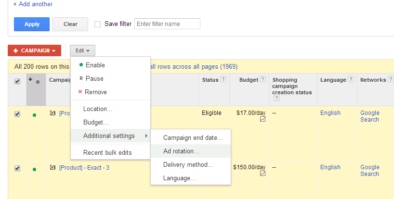Viewport: 394px width, 199px height.
Task: Click the Budget column help icon
Action: pyautogui.click(x=263, y=80)
